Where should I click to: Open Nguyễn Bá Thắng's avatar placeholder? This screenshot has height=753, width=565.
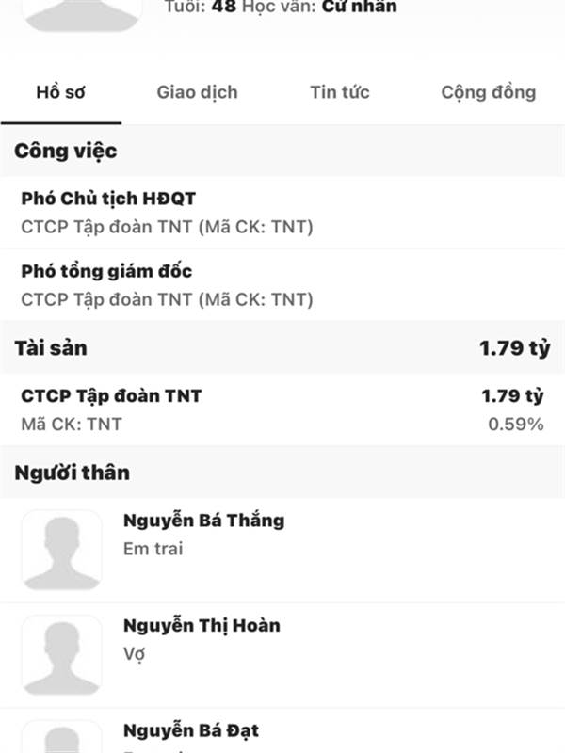coord(62,551)
